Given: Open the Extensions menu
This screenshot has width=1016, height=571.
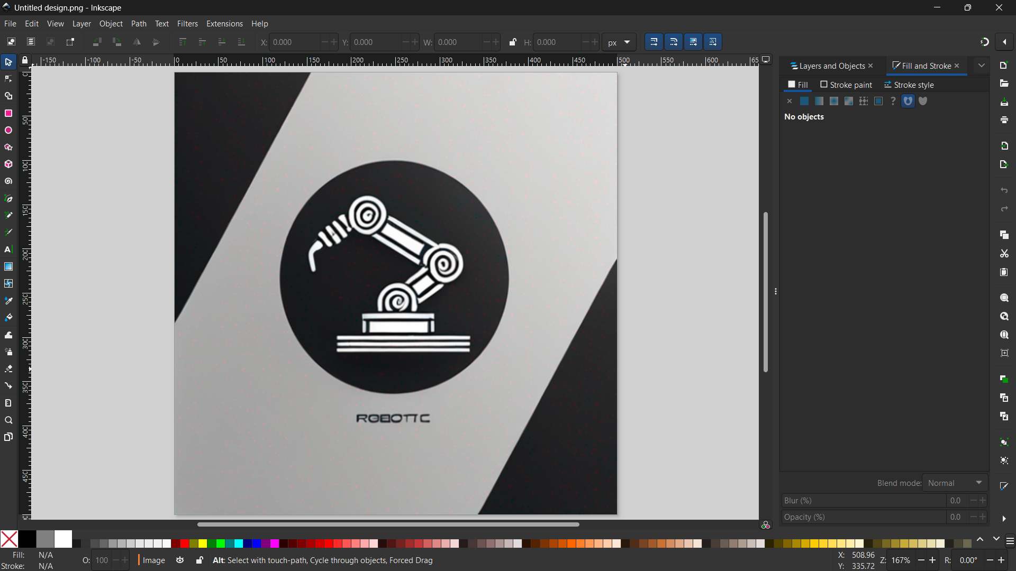Looking at the screenshot, I should click(x=224, y=24).
